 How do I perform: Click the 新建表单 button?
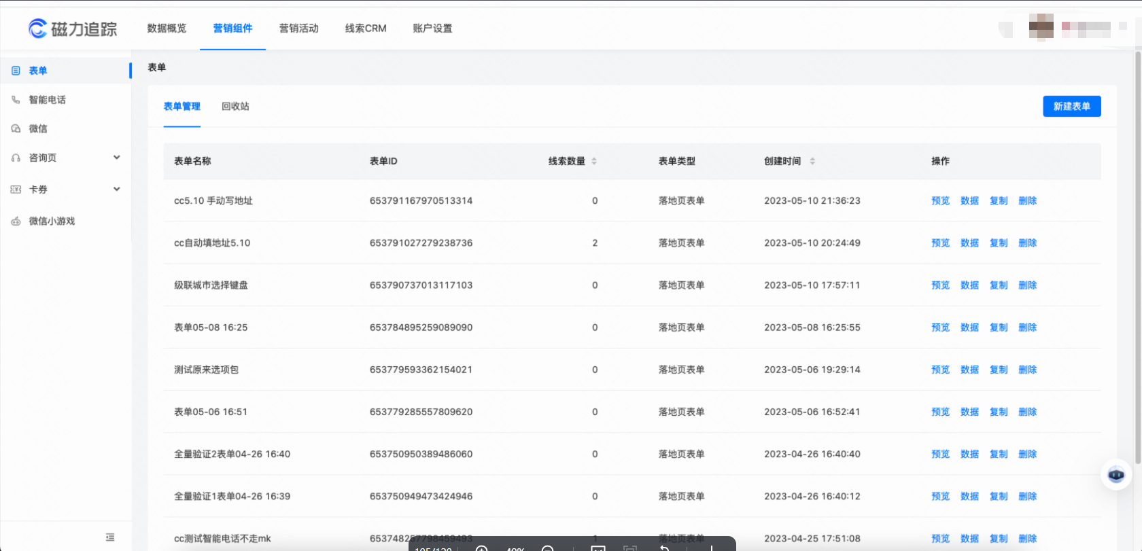point(1072,106)
